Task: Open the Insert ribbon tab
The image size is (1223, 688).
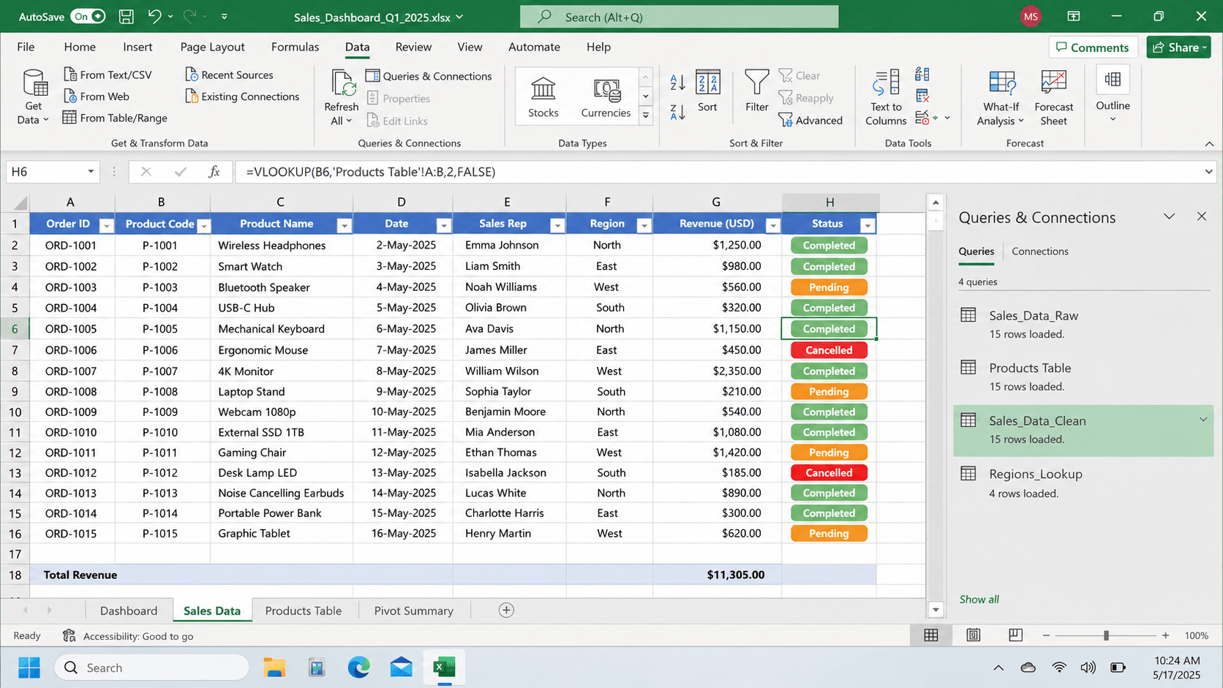Action: coord(138,47)
